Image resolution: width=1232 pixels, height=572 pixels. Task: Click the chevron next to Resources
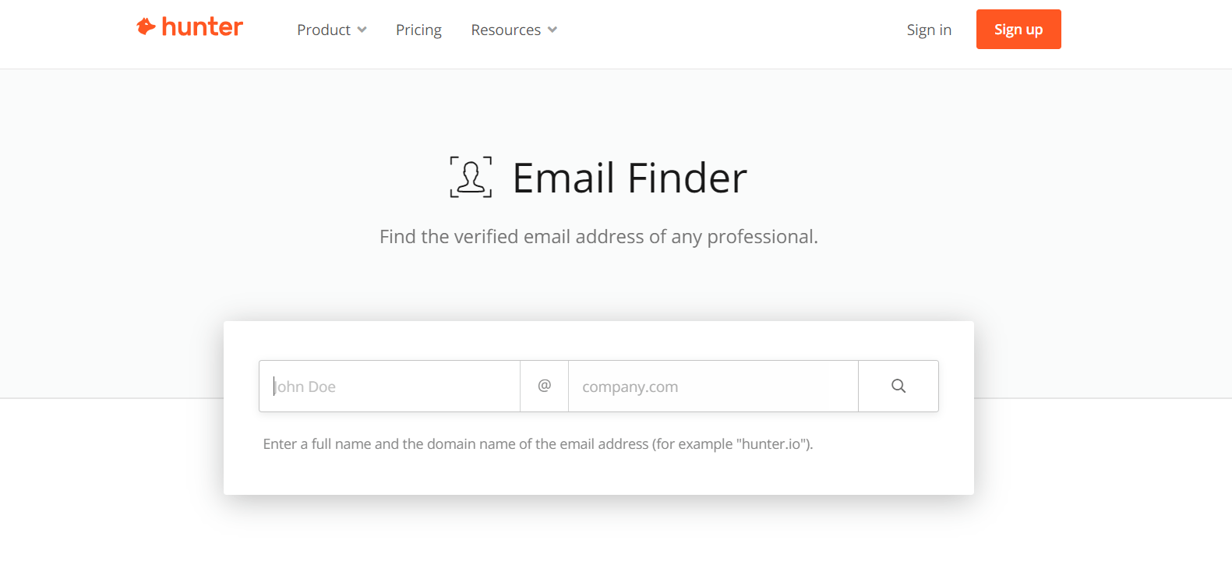click(x=552, y=30)
